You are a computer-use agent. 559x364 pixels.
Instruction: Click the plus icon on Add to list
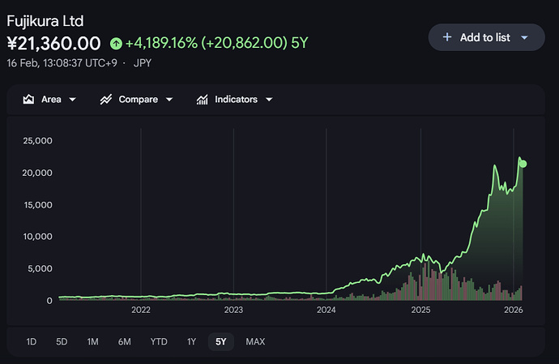coord(447,37)
